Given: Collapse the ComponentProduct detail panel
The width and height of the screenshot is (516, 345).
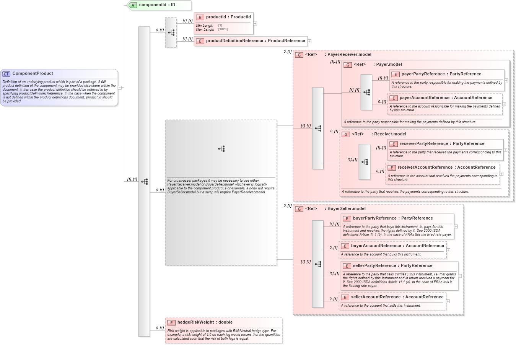Looking at the screenshot, I should click(x=120, y=88).
